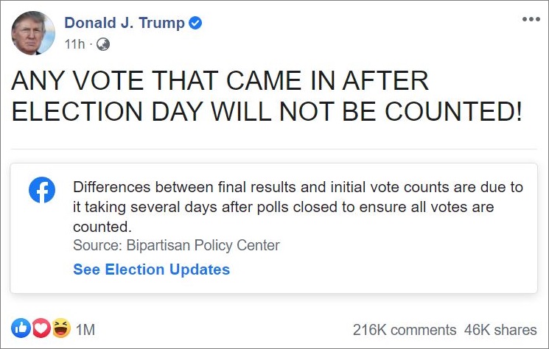Click the blue Like reaction icon
The width and height of the screenshot is (549, 349).
click(x=21, y=328)
